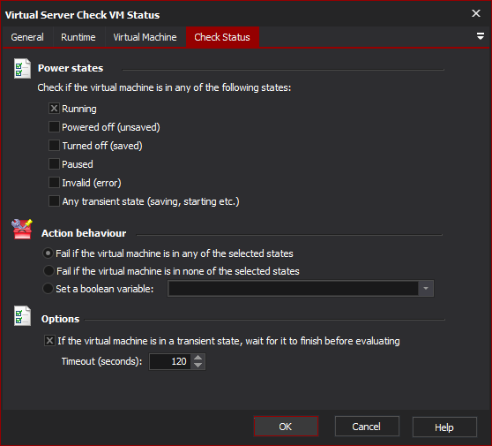The image size is (492, 446).
Task: Focus the Timeout seconds field
Action: click(x=170, y=361)
